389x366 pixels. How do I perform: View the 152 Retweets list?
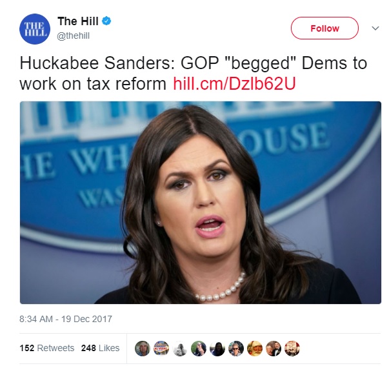pyautogui.click(x=47, y=348)
